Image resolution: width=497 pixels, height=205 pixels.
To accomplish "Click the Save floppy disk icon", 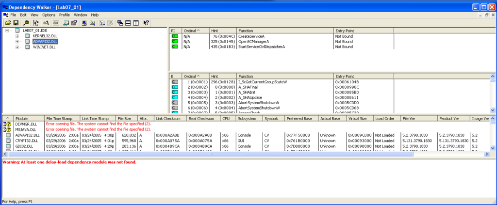I will pyautogui.click(x=16, y=23).
